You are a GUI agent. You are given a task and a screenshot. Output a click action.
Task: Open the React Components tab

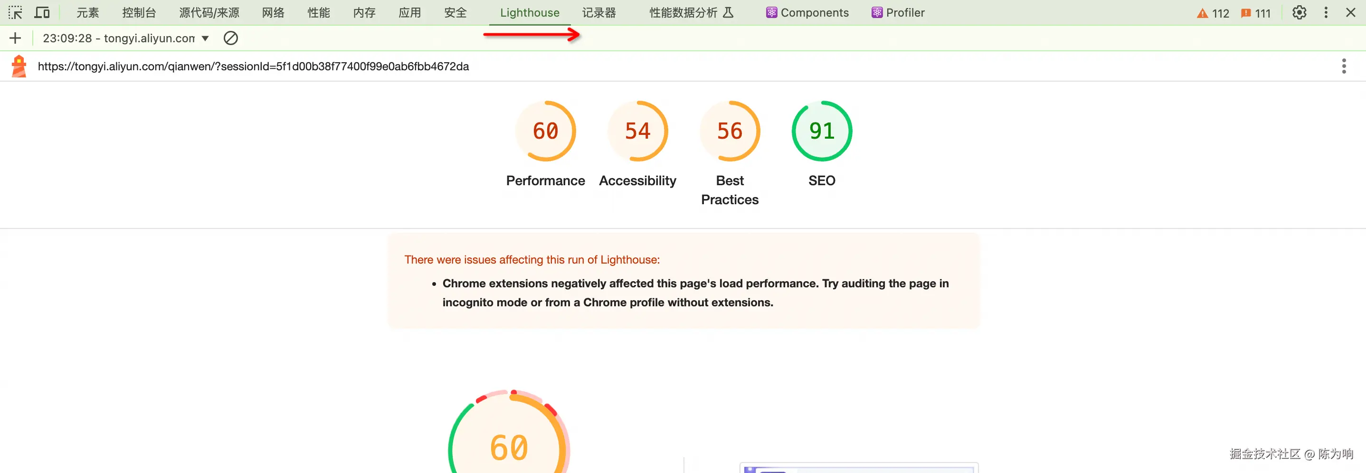click(807, 13)
